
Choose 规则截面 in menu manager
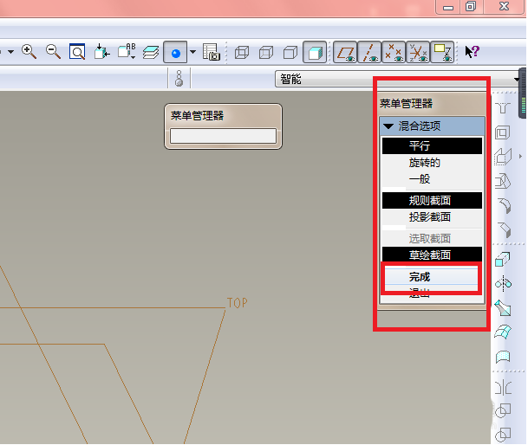coord(432,201)
